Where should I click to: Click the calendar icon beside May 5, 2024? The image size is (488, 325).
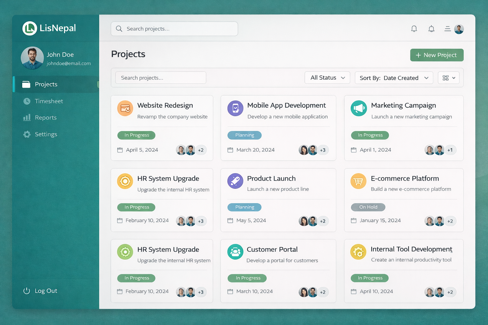coord(230,220)
